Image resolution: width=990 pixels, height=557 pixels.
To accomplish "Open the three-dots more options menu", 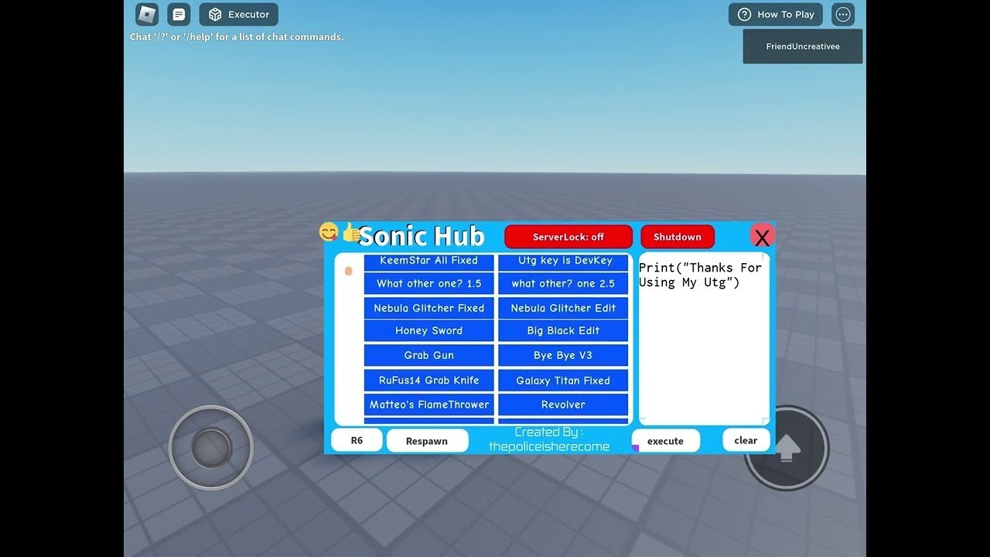I will (843, 14).
